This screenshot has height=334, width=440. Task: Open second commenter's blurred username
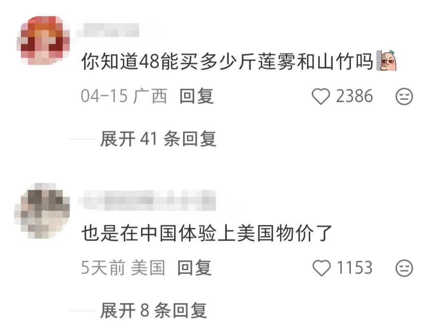[x=147, y=200]
